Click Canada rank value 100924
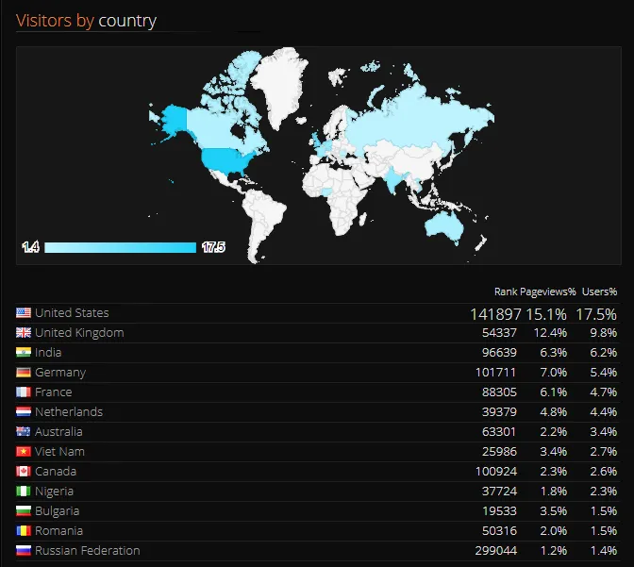 click(x=496, y=472)
